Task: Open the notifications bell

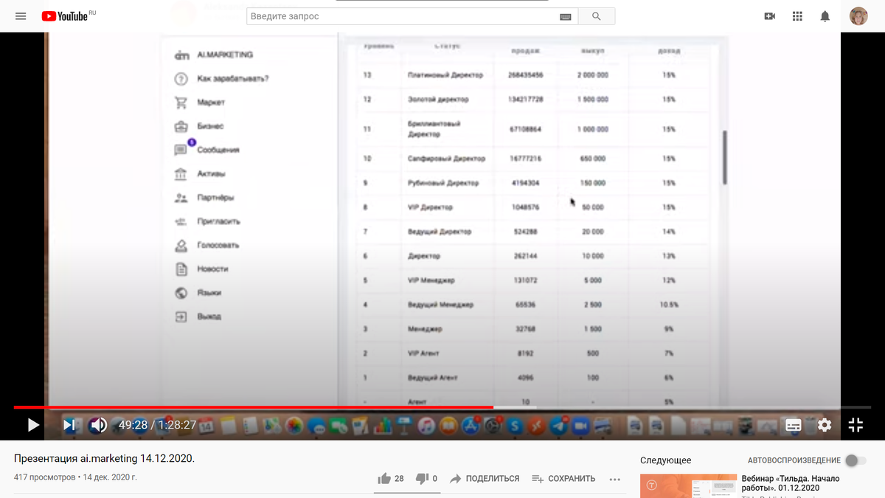Action: tap(825, 16)
